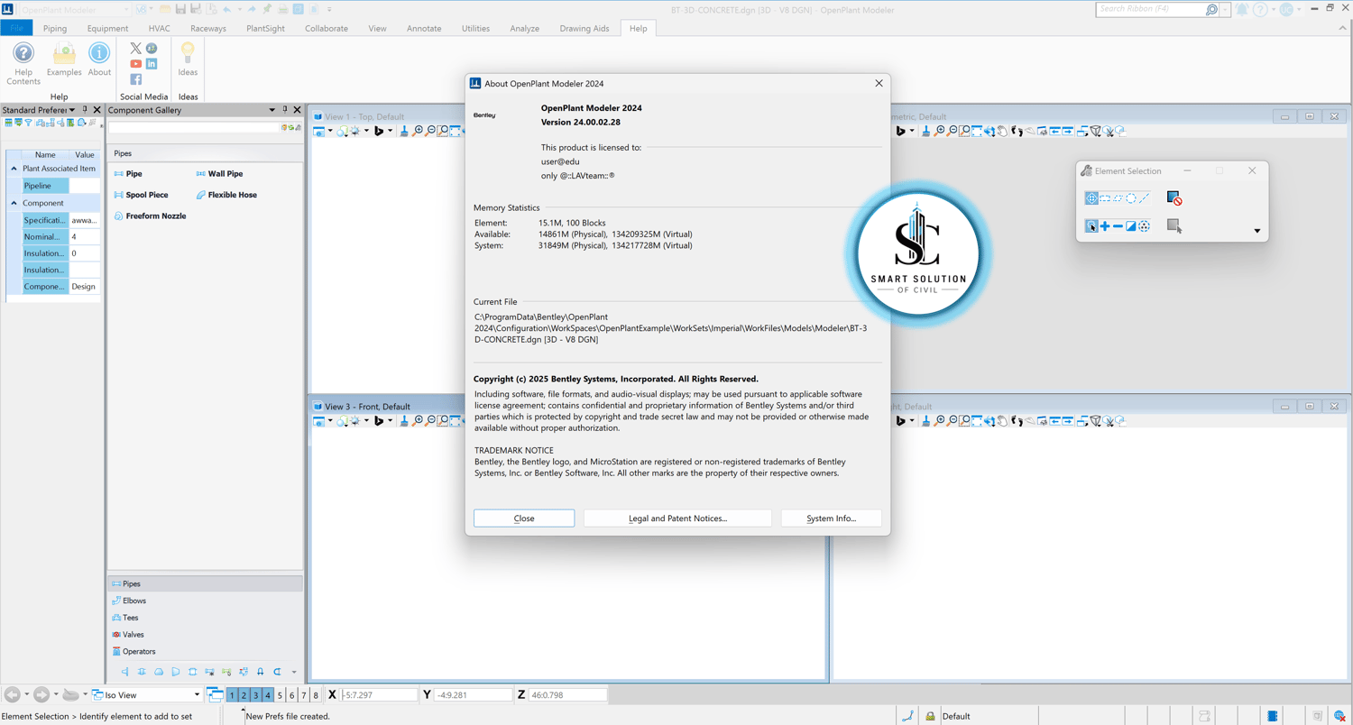The width and height of the screenshot is (1353, 725).
Task: Open the YouTube social media icon
Action: [136, 64]
